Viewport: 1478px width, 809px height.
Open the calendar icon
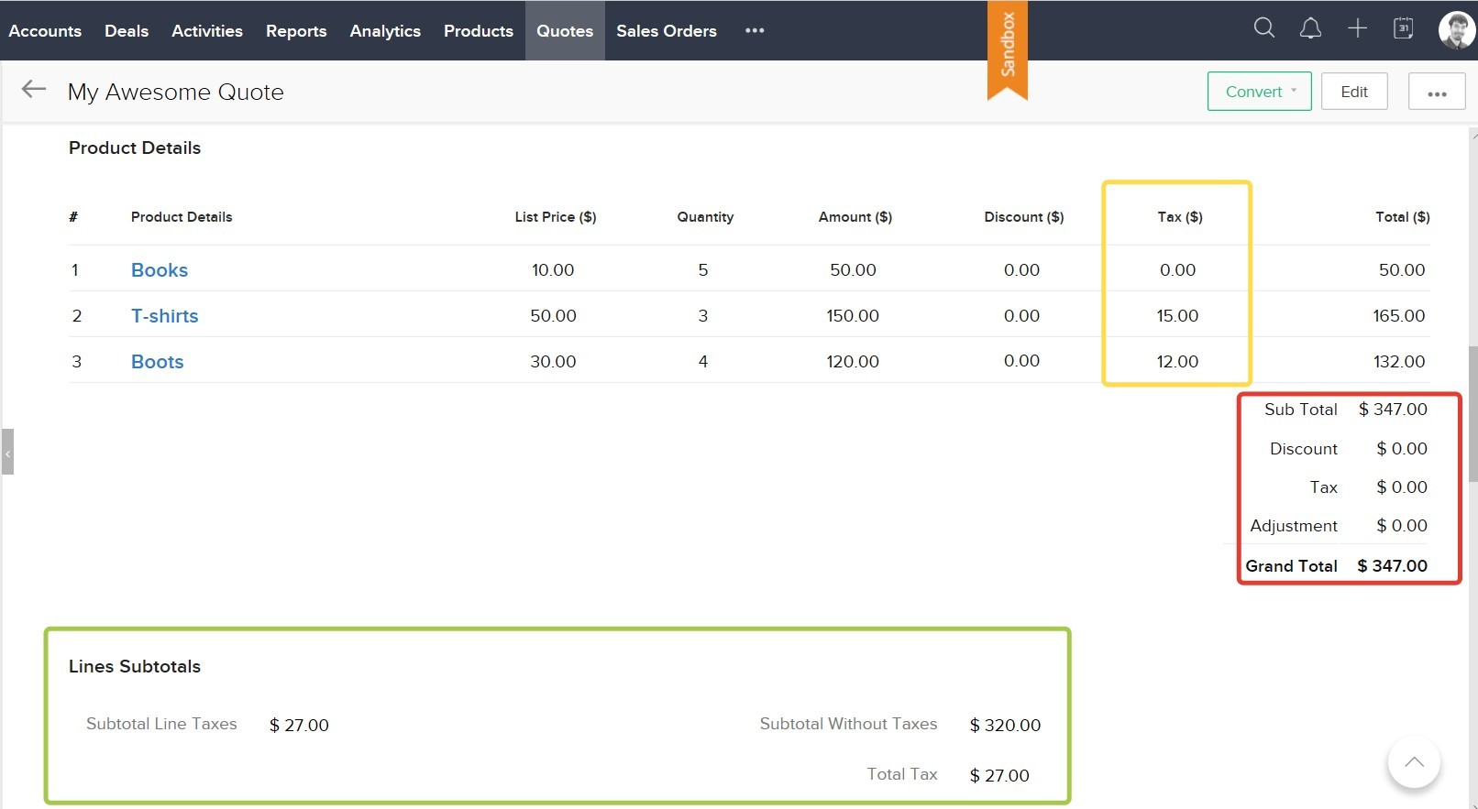1403,28
